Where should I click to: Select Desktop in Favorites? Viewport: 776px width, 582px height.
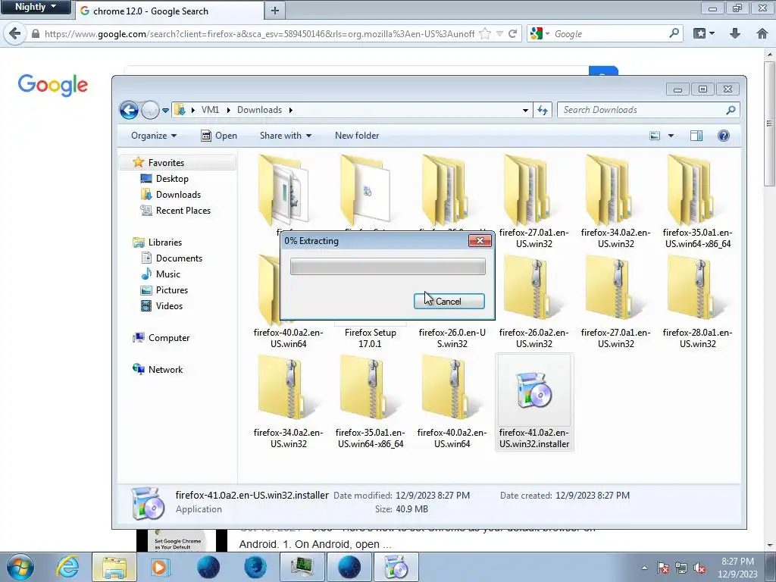tap(172, 179)
